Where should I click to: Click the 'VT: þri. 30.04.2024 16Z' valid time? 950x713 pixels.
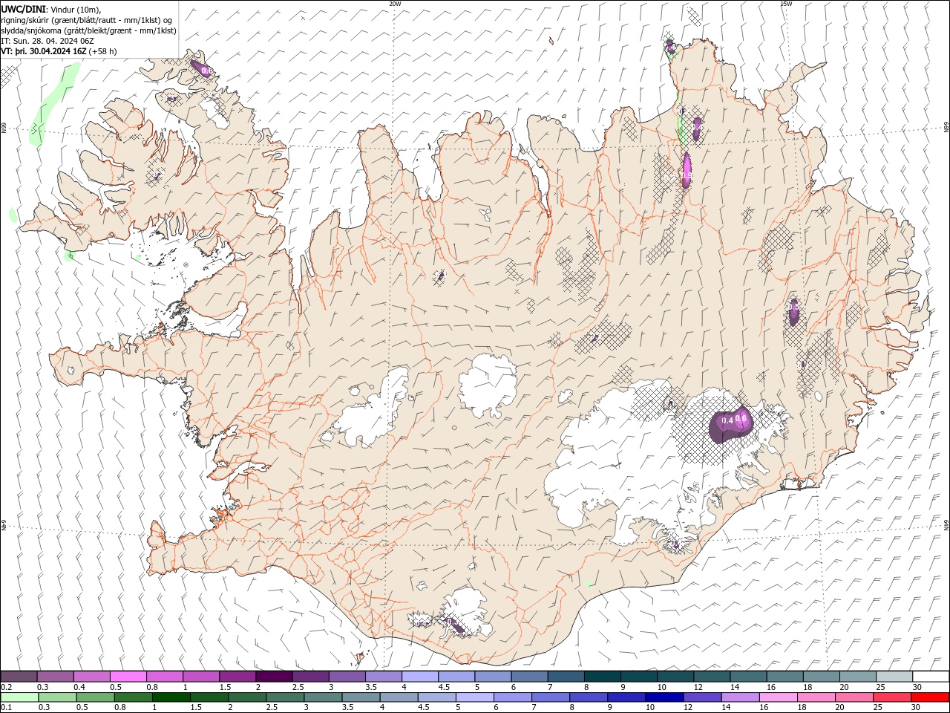(x=44, y=51)
